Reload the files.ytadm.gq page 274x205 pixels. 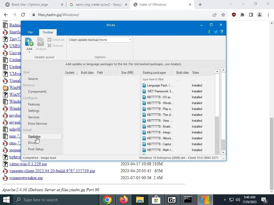pos(23,15)
